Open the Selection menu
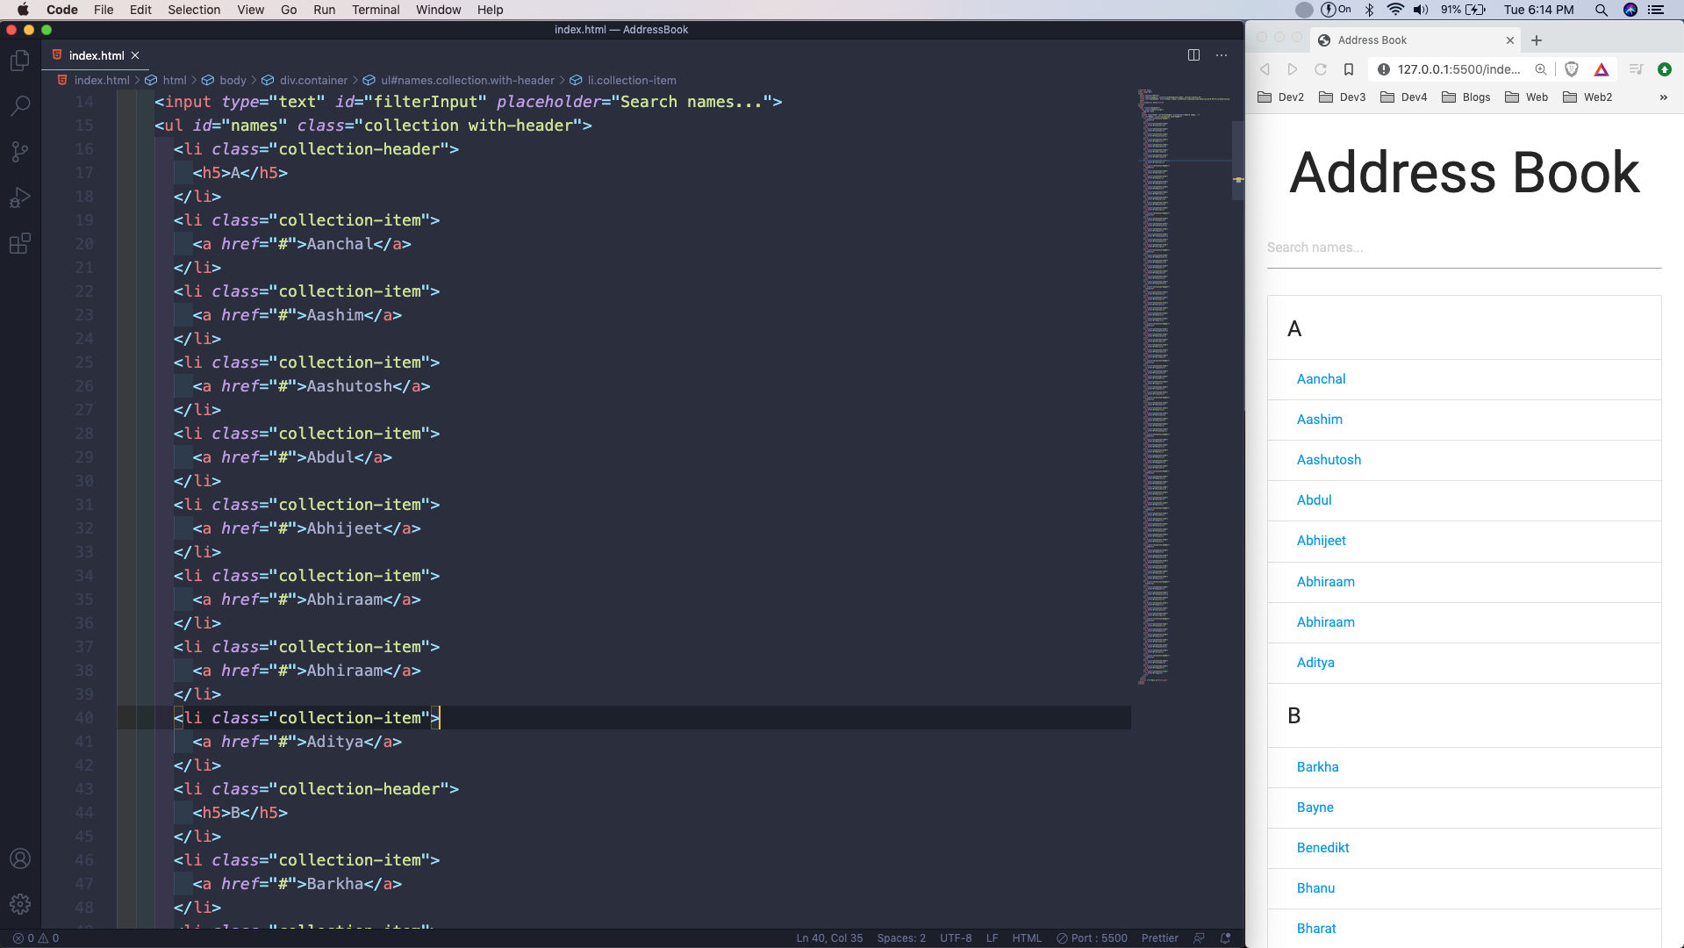This screenshot has height=948, width=1684. (x=194, y=10)
